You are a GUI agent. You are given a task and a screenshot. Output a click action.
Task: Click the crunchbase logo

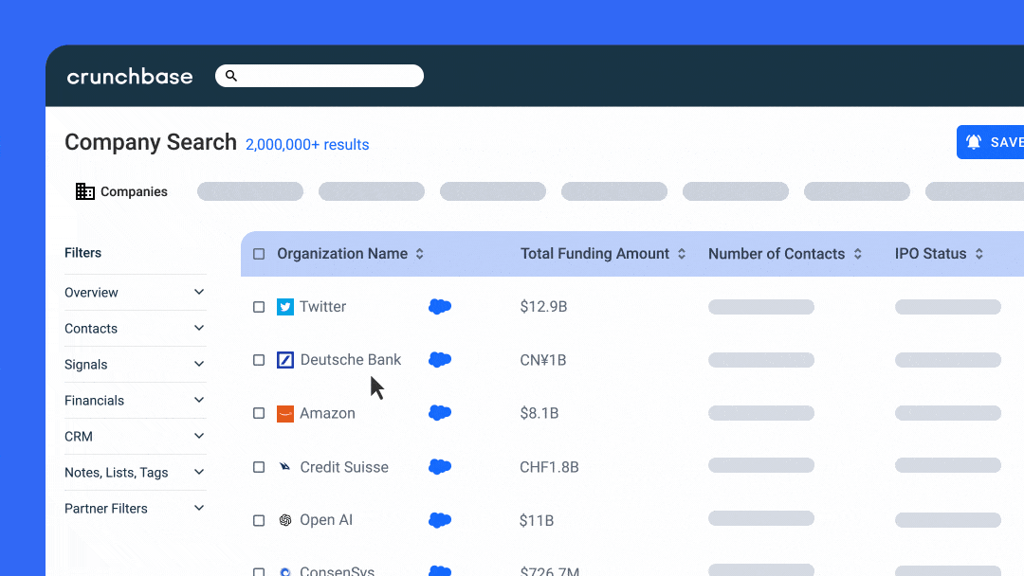130,77
